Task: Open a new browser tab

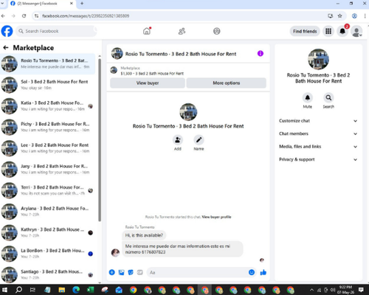Action: [82, 4]
